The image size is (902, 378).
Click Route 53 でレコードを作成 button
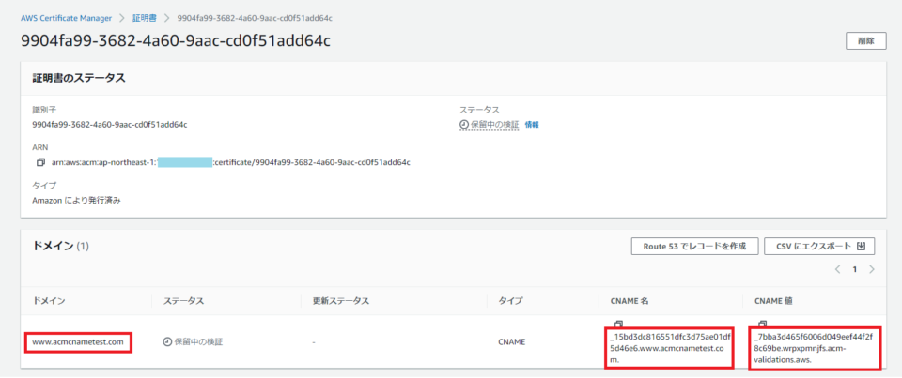694,247
